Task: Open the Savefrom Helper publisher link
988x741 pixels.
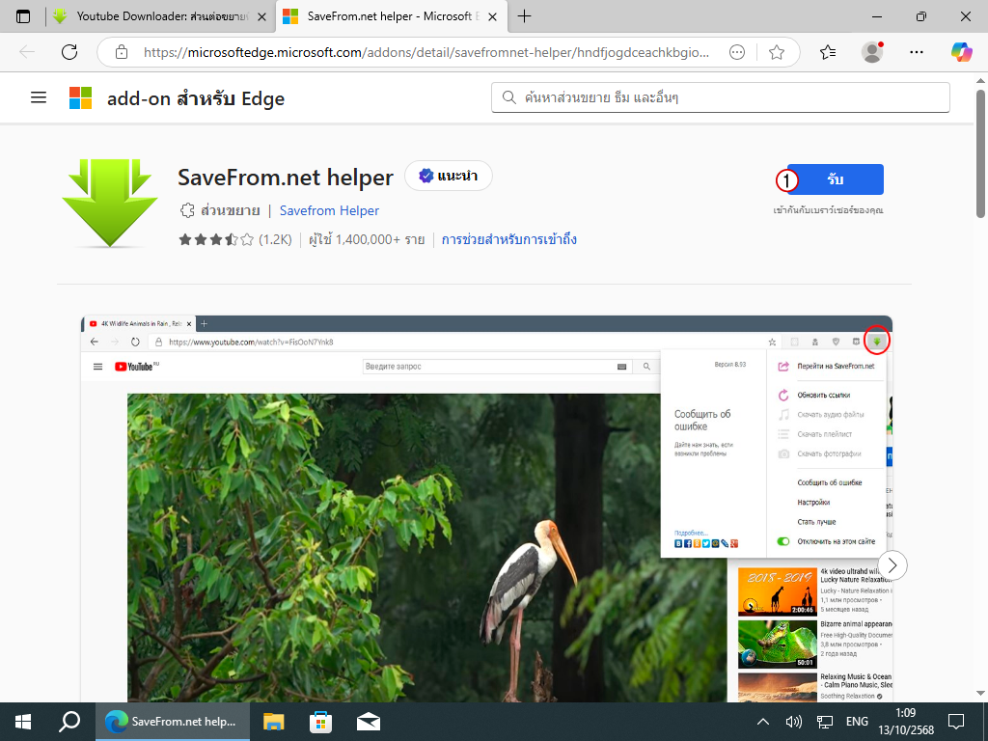Action: (x=329, y=210)
